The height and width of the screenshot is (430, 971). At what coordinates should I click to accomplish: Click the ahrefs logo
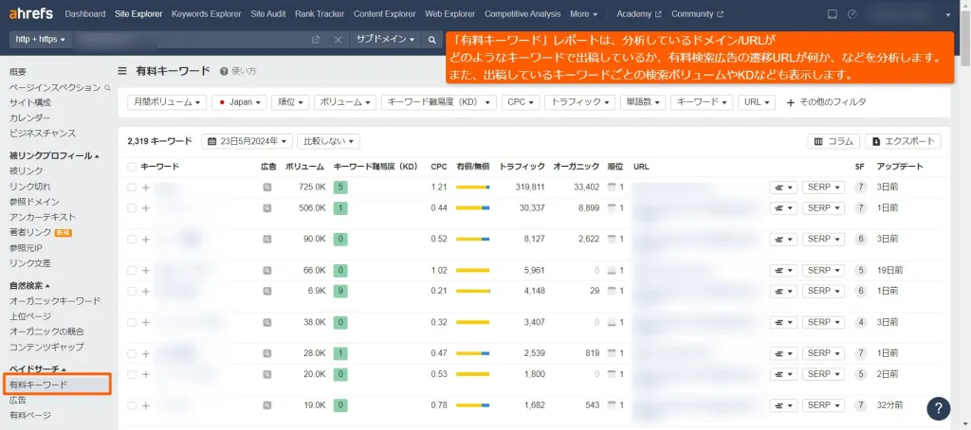click(31, 13)
